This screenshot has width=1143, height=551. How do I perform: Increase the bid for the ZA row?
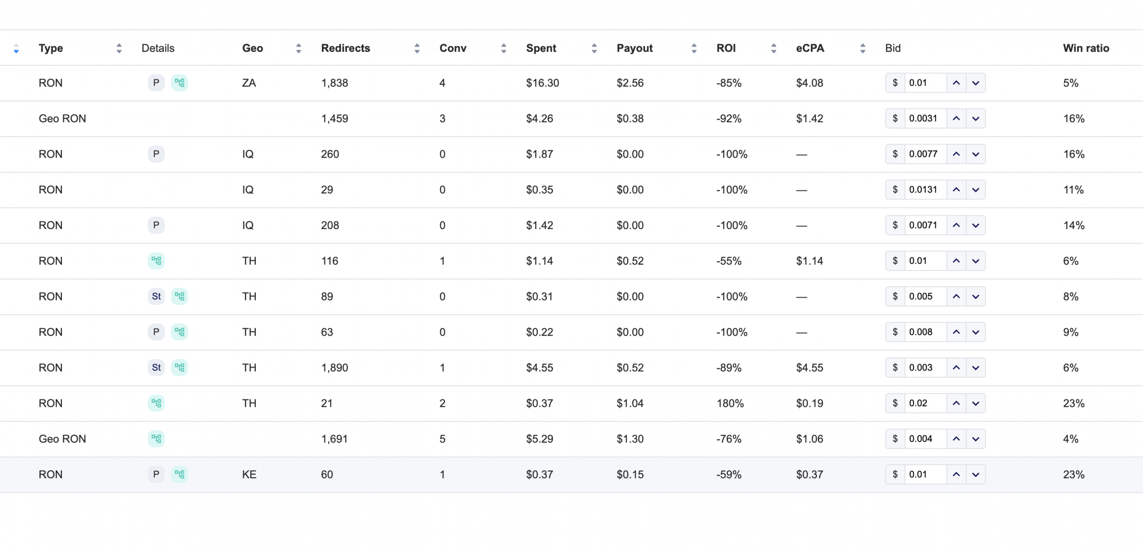point(956,83)
